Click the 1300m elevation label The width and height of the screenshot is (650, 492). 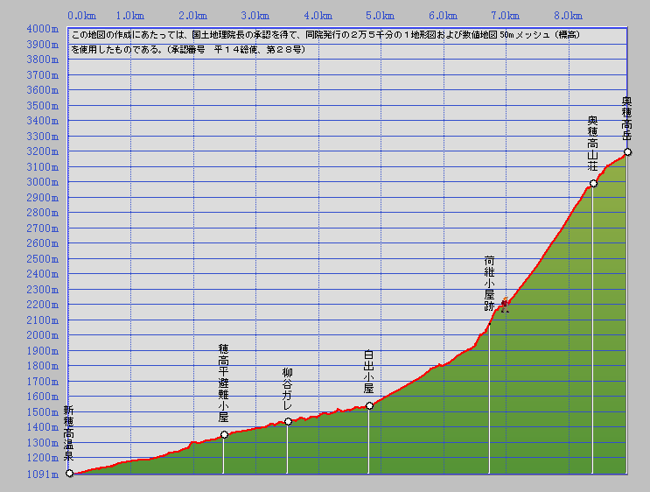coord(43,443)
